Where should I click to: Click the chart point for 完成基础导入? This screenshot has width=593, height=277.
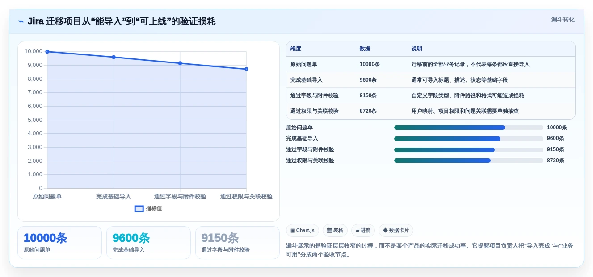click(x=114, y=57)
